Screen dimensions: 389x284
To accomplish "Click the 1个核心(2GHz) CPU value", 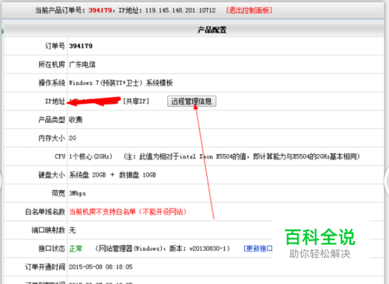I will point(90,156).
